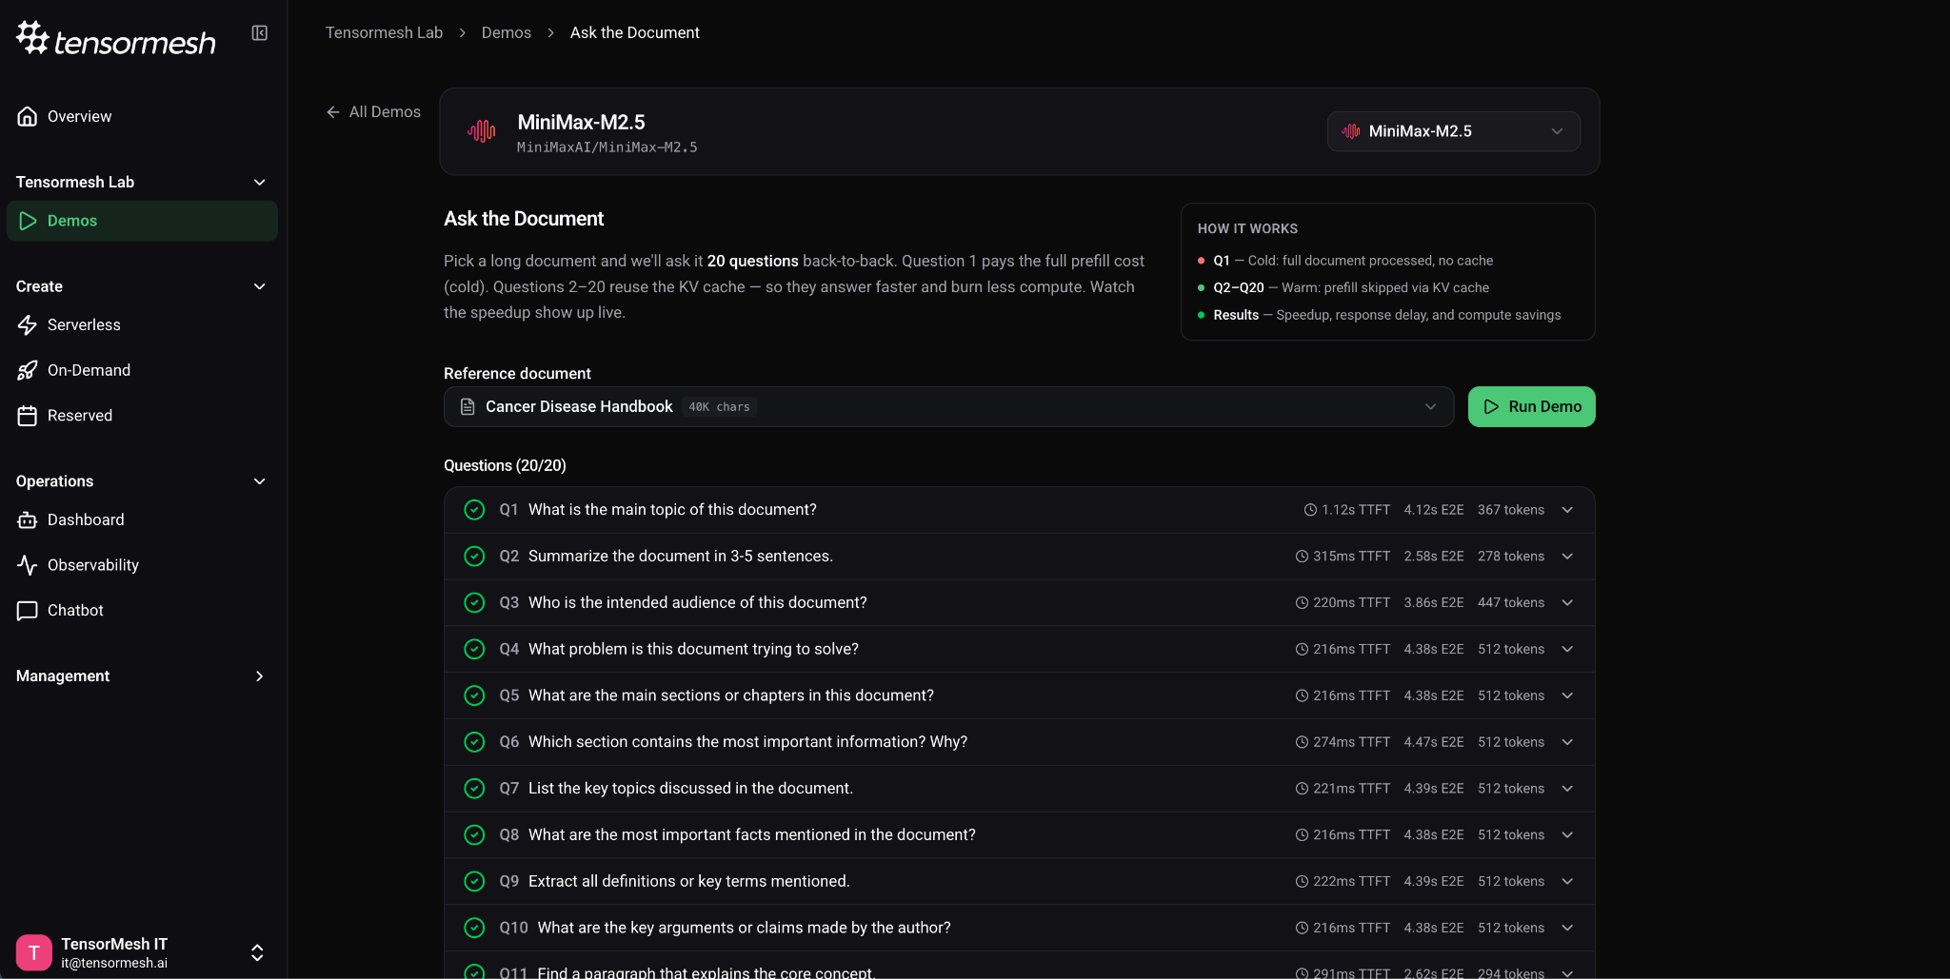Viewport: 1950px width, 979px height.
Task: Expand Q1 answer chevron
Action: click(1567, 510)
